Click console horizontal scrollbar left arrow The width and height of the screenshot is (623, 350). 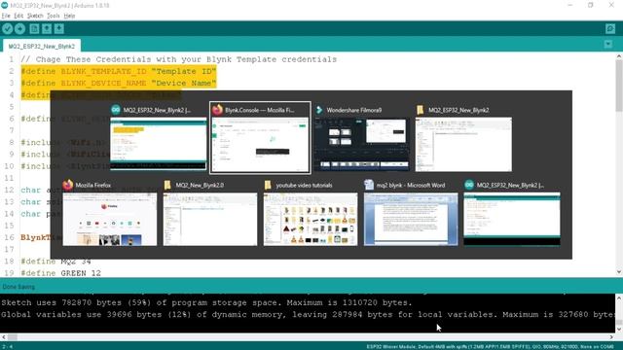[4, 337]
